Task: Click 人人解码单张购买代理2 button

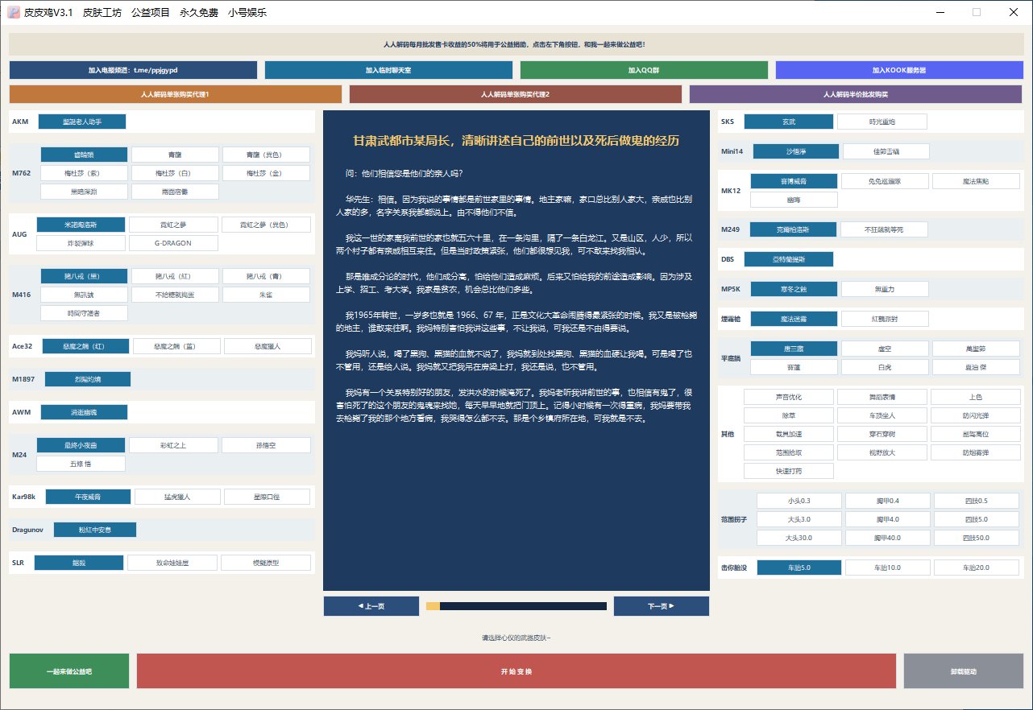Action: click(x=516, y=94)
